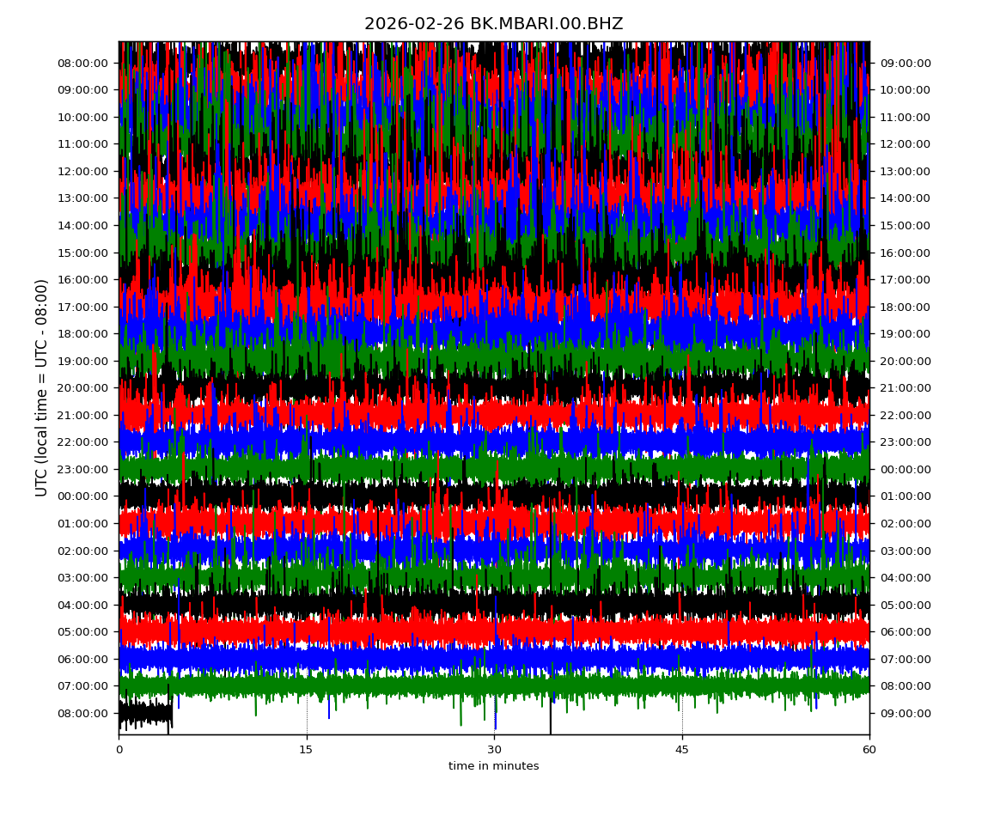Image resolution: width=988 pixels, height=816 pixels.
Task: Click the 'time in minutes' x-axis label
Action: coord(493,766)
